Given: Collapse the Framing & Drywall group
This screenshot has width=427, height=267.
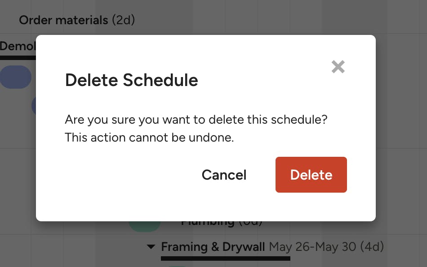Looking at the screenshot, I should (x=151, y=246).
